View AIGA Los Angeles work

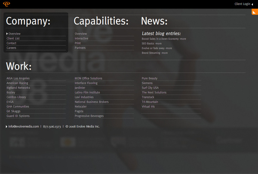point(18,78)
